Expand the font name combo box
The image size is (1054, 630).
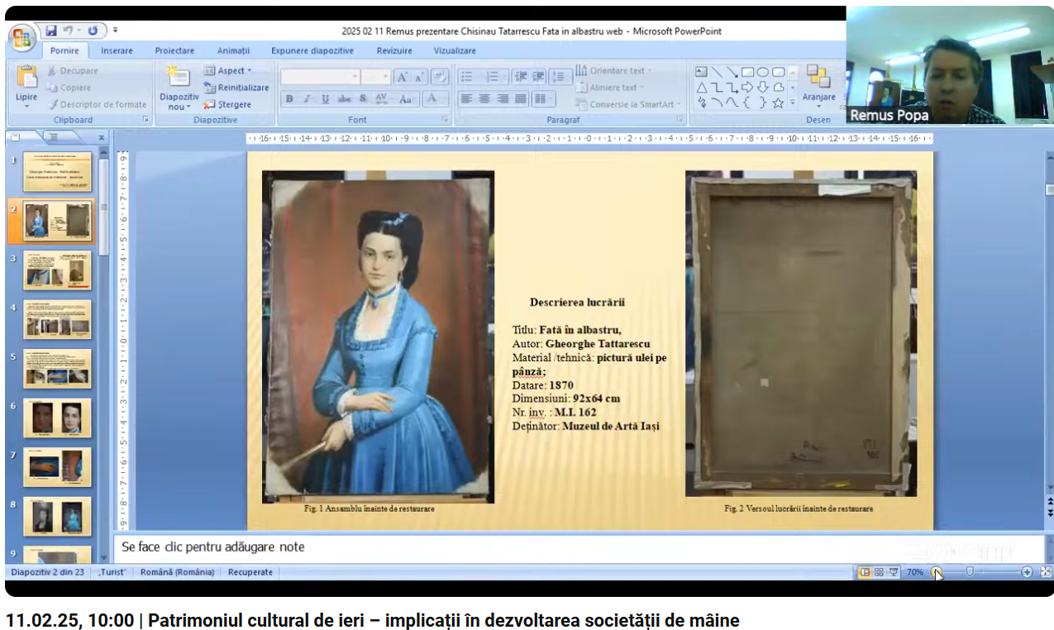click(355, 77)
